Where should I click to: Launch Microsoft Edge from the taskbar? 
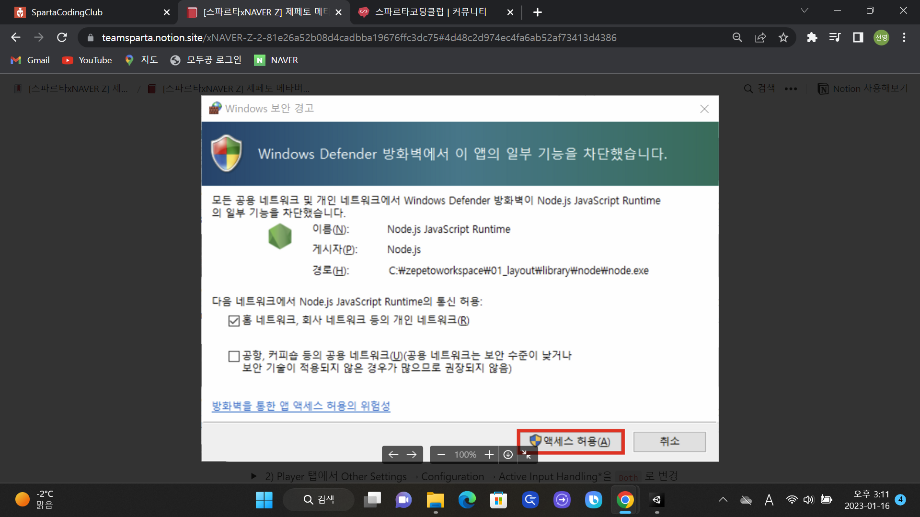[467, 500]
